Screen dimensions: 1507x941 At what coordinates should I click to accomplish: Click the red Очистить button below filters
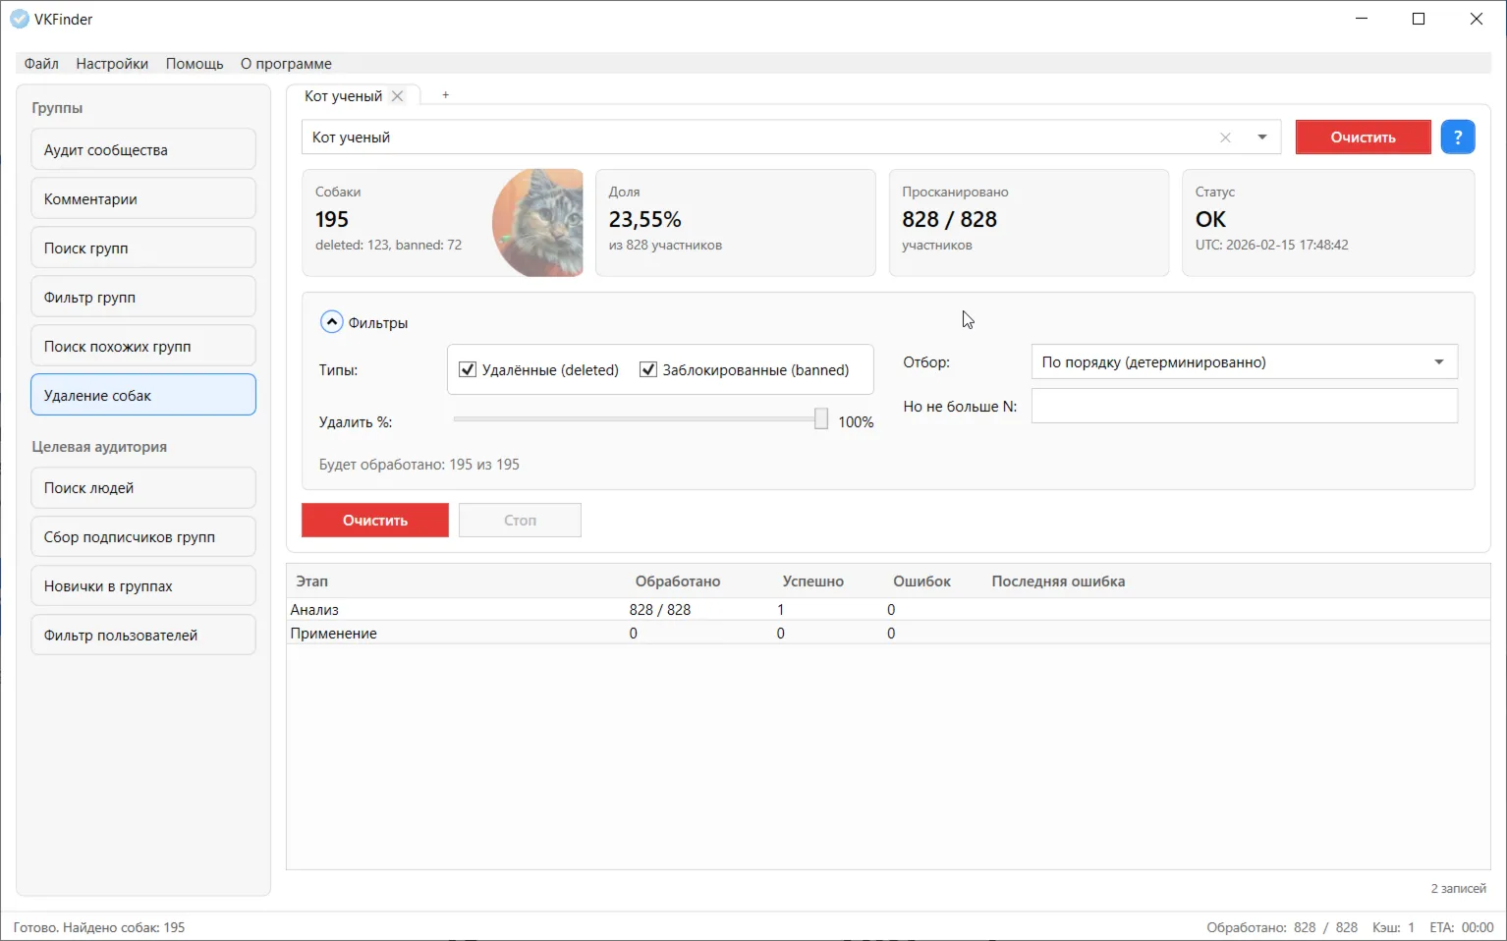[x=374, y=521]
